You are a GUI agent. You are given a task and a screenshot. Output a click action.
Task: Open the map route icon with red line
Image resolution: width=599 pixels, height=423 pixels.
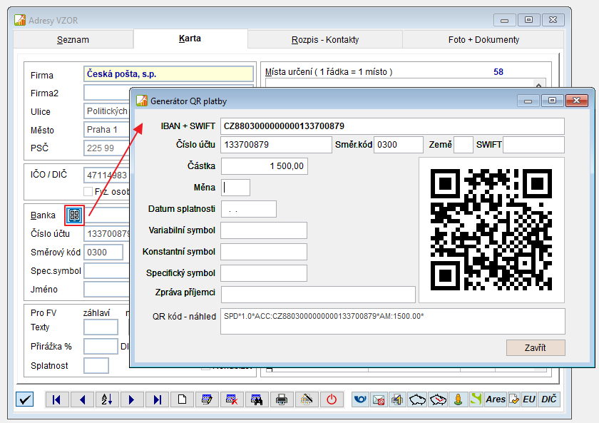click(438, 399)
